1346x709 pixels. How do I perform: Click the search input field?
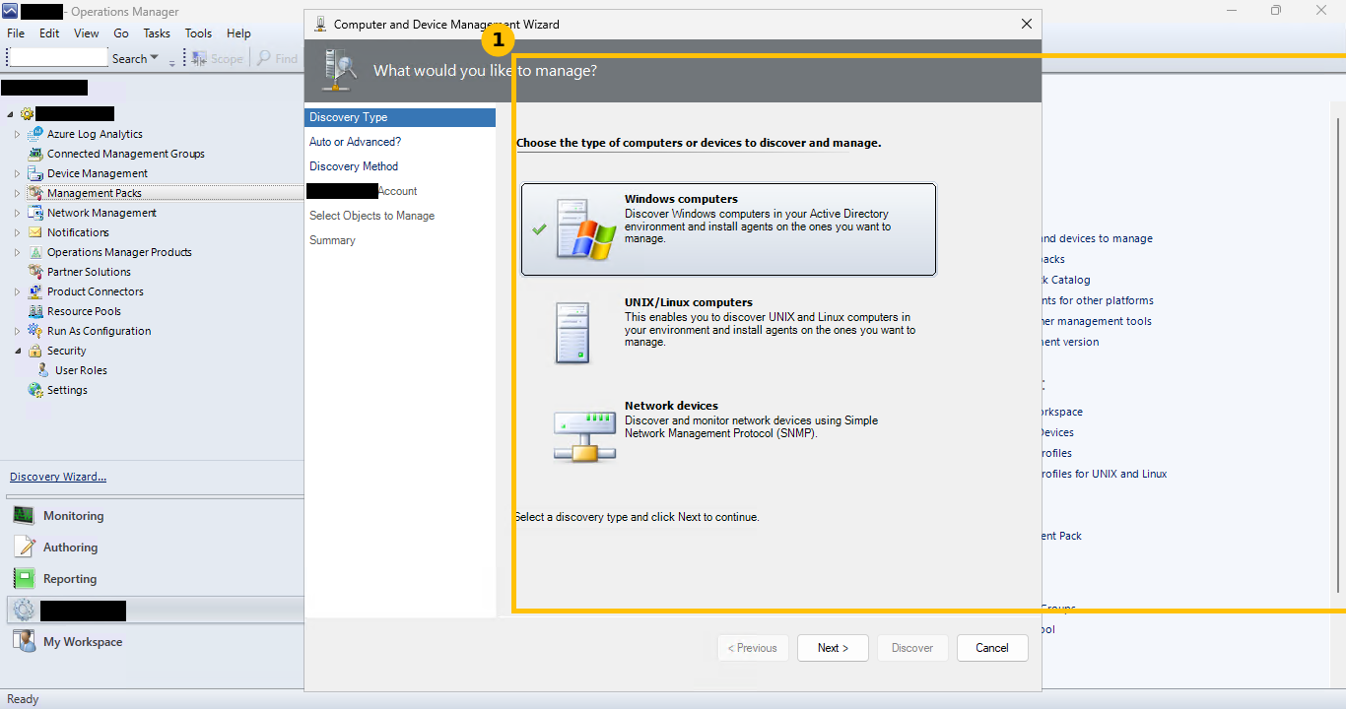[58, 58]
